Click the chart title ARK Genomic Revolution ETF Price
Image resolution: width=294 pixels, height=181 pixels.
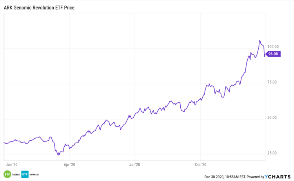(38, 7)
